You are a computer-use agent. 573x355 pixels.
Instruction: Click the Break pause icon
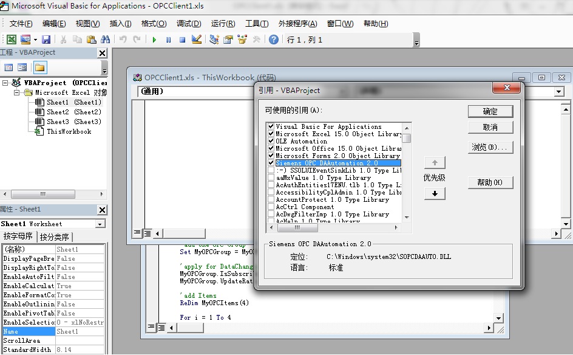(168, 40)
